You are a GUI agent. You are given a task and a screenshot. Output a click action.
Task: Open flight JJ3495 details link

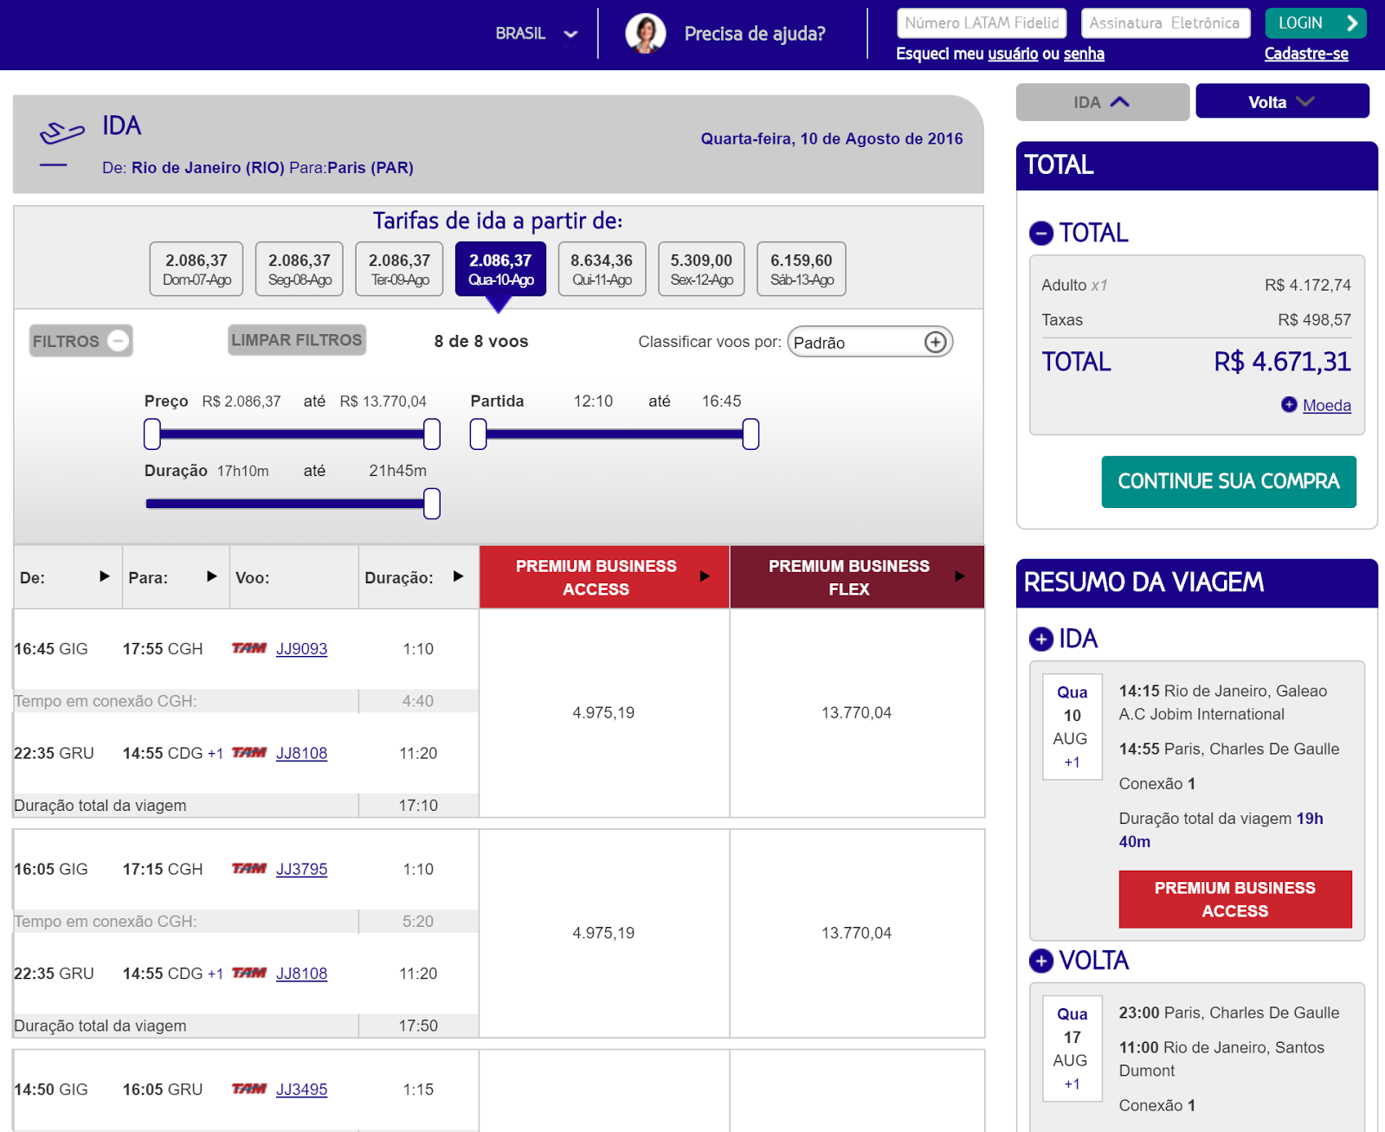point(301,1090)
